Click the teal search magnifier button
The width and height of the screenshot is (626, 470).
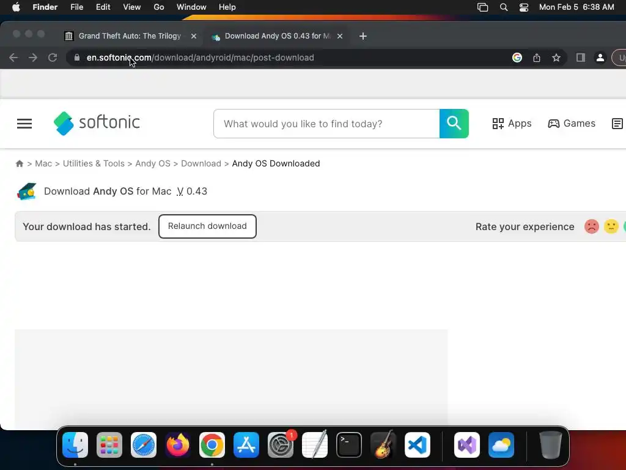point(454,124)
